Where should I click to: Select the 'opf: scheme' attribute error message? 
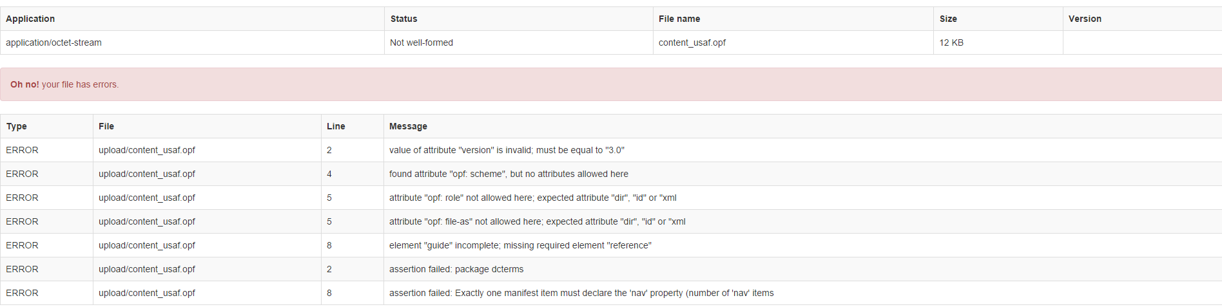[509, 174]
